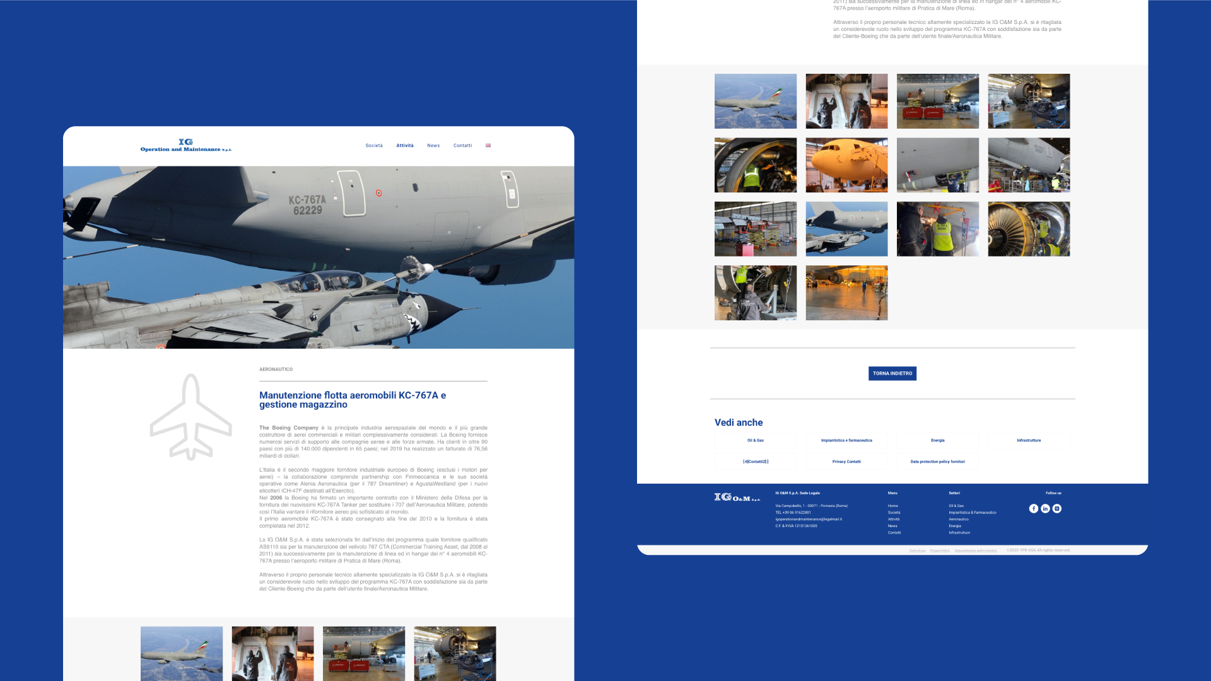Open the Impiantistica e farmaceutica card
Viewport: 1211px width, 681px height.
846,441
